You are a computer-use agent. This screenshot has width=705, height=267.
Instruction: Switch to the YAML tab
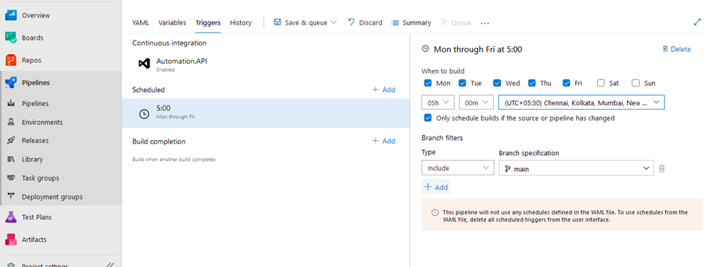pyautogui.click(x=140, y=22)
